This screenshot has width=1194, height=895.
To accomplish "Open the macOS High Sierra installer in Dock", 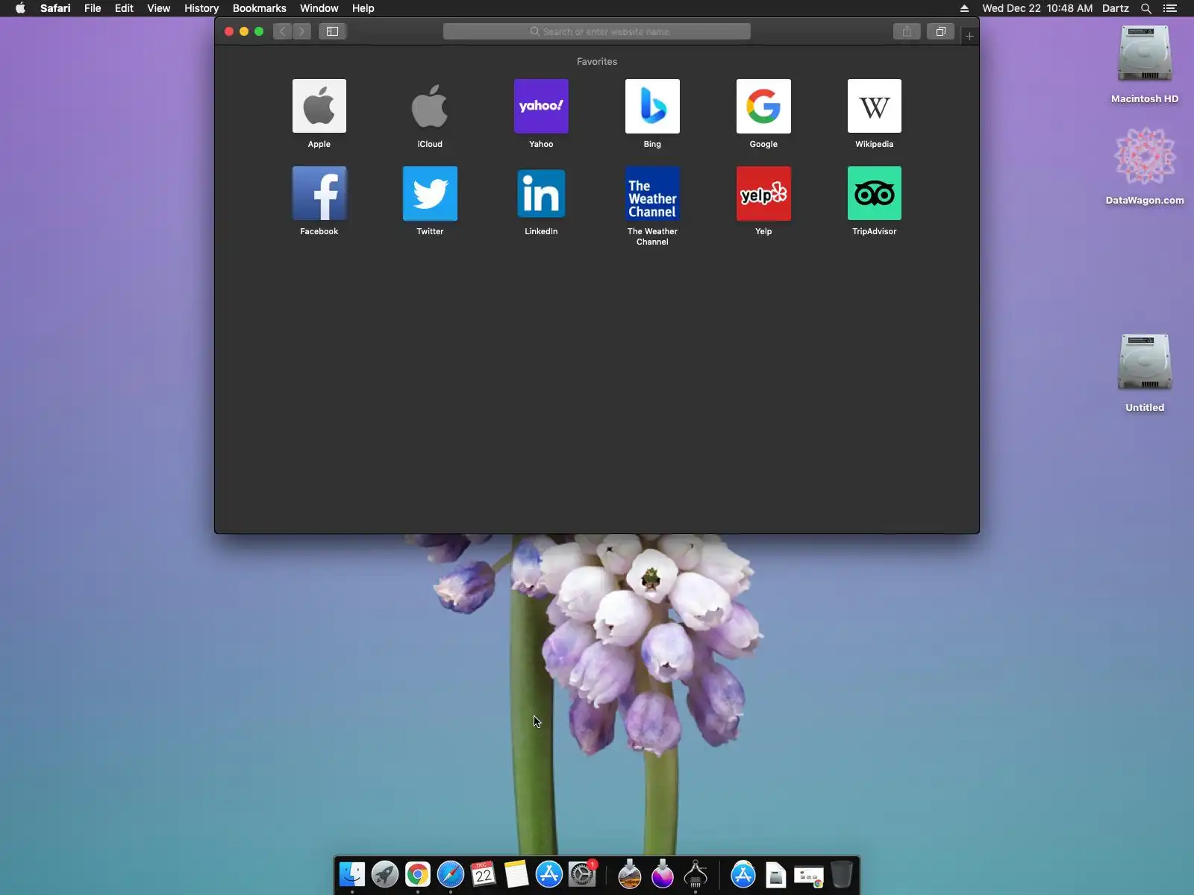I will [630, 874].
